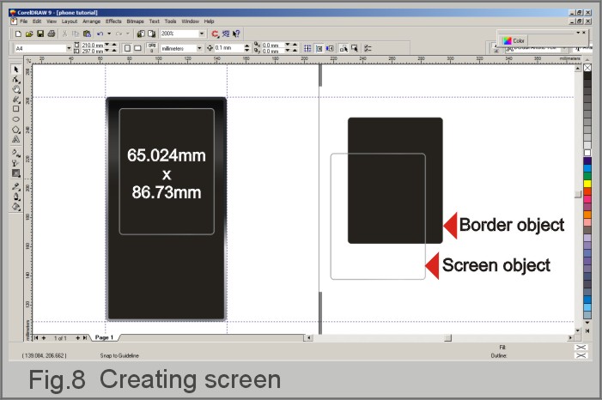
Task: Open the File menu
Action: tap(23, 21)
